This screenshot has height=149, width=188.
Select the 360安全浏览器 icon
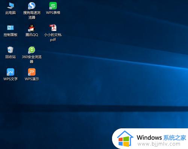point(32,50)
